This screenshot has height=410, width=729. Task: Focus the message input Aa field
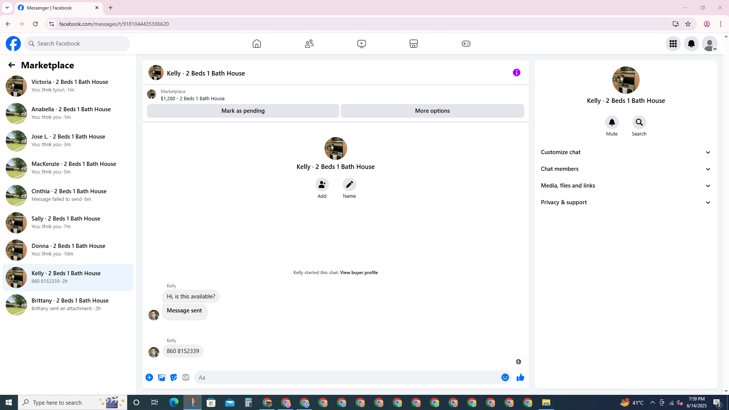(348, 377)
